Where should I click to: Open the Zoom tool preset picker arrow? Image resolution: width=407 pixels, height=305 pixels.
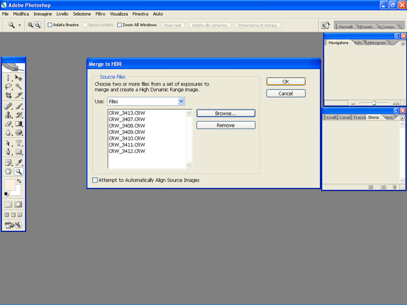(x=20, y=25)
